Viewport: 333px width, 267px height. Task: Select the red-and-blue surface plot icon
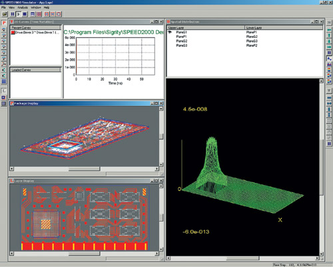pos(329,65)
